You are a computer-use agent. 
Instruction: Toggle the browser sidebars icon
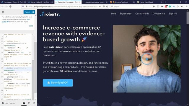(x=158, y=6)
